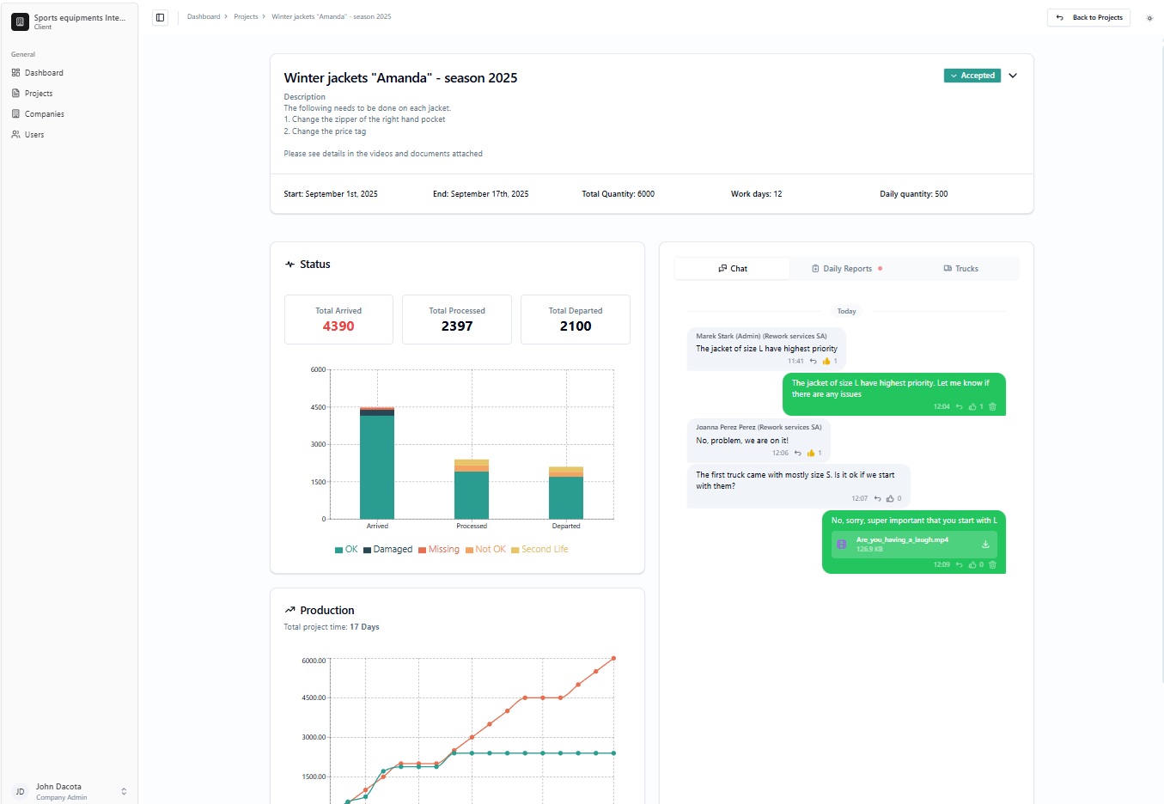Reply to the 12:07 truck message
Viewport: 1164px width, 804px height.
877,498
